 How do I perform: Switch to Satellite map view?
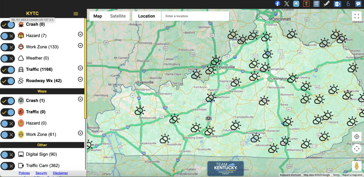[118, 16]
